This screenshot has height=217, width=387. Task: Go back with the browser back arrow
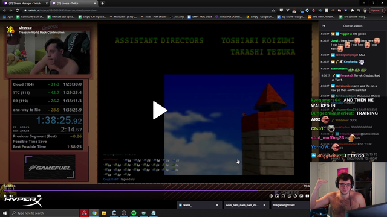(4, 11)
